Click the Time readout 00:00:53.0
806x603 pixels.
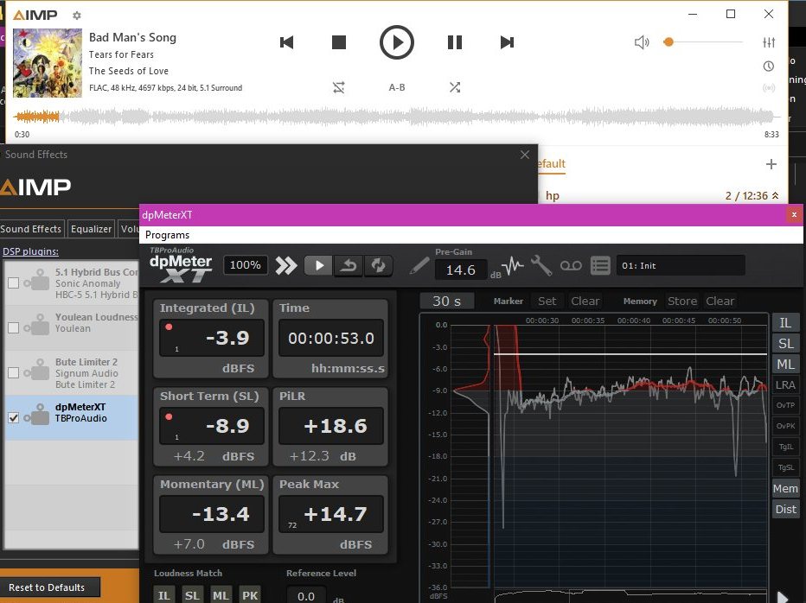(x=331, y=338)
